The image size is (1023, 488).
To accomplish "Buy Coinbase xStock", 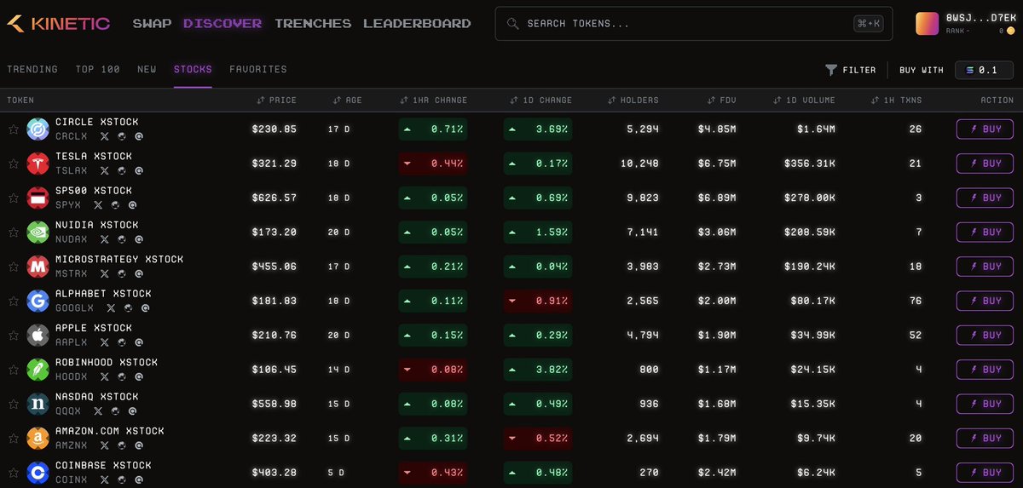I will (x=985, y=473).
